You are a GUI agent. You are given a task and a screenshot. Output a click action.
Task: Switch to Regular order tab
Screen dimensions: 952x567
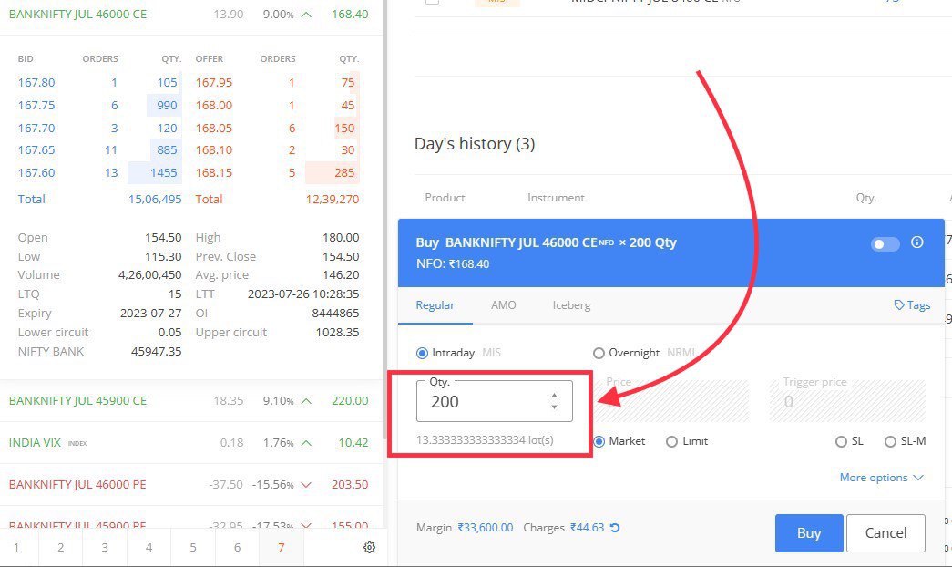[x=435, y=305]
